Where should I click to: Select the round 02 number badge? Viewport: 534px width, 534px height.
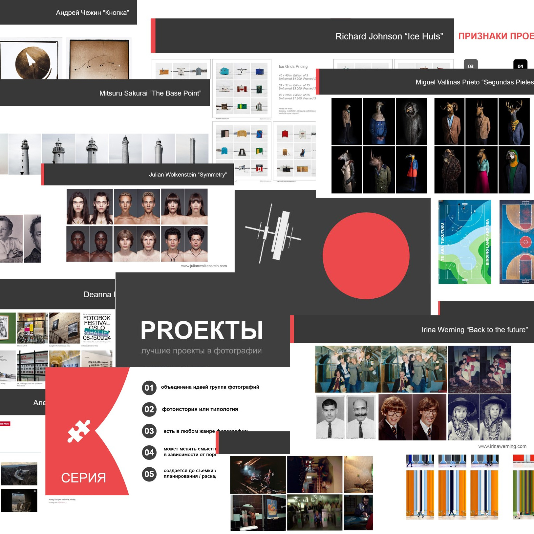point(149,409)
